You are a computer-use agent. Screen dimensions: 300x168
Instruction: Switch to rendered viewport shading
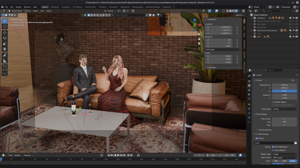click(x=236, y=11)
